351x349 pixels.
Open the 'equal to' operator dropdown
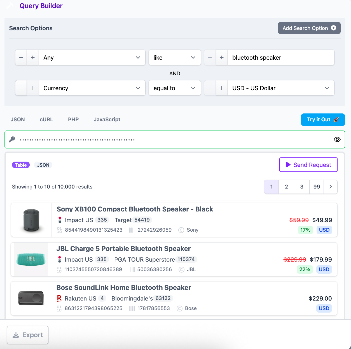click(x=175, y=88)
